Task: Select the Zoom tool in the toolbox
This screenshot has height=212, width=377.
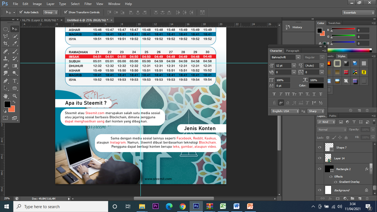Action: point(15,96)
